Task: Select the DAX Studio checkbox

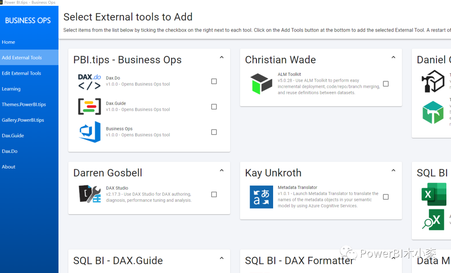Action: (214, 194)
